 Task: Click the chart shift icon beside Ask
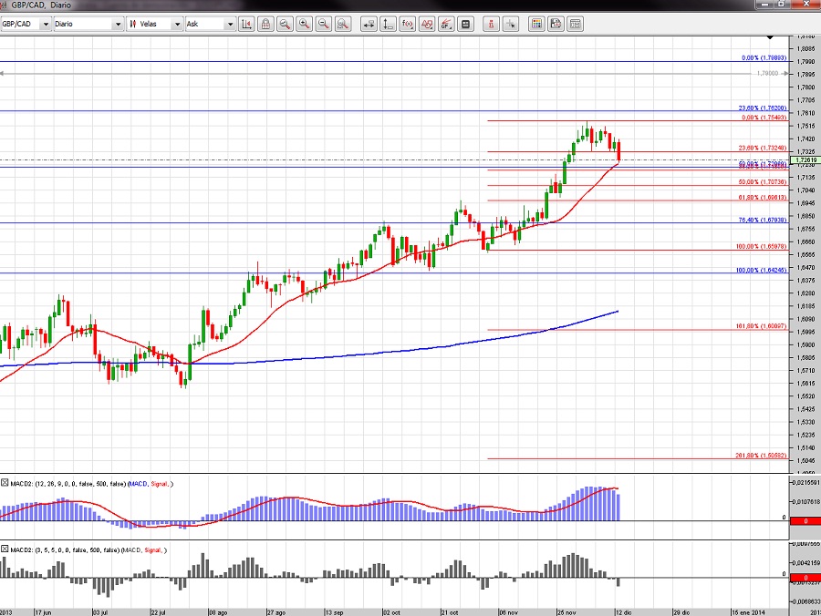pyautogui.click(x=246, y=24)
